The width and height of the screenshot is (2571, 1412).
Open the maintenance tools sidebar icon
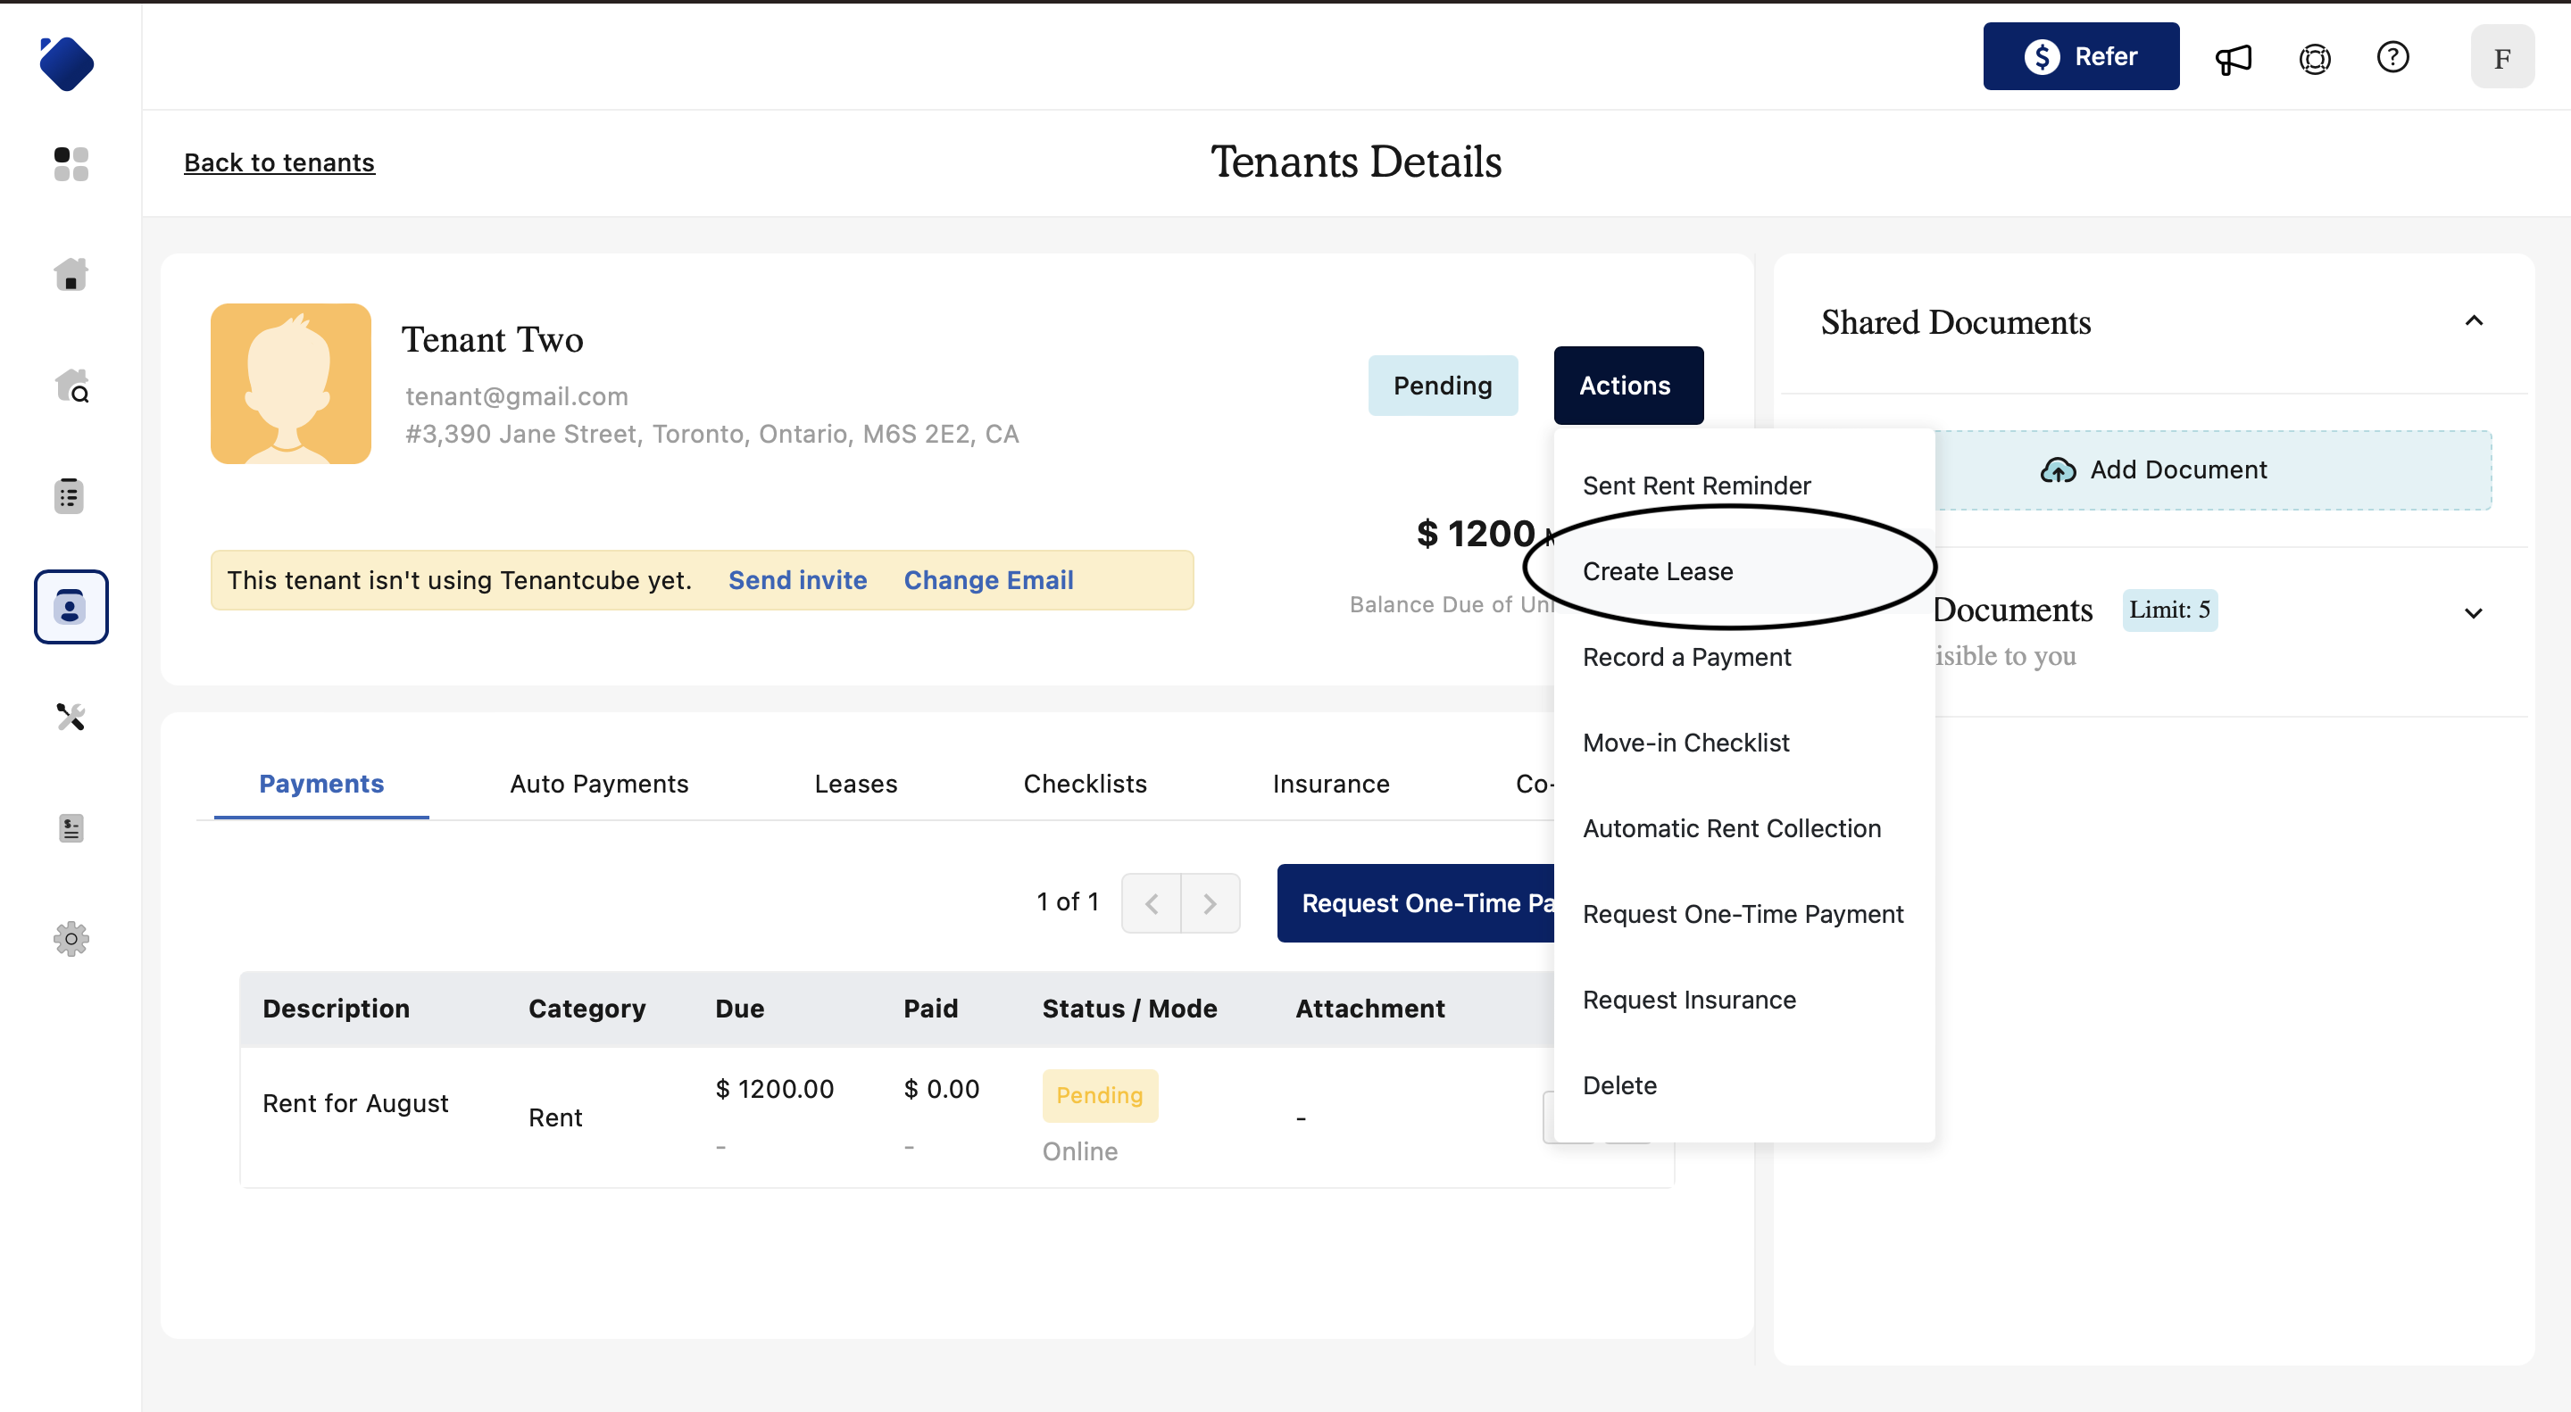point(71,717)
